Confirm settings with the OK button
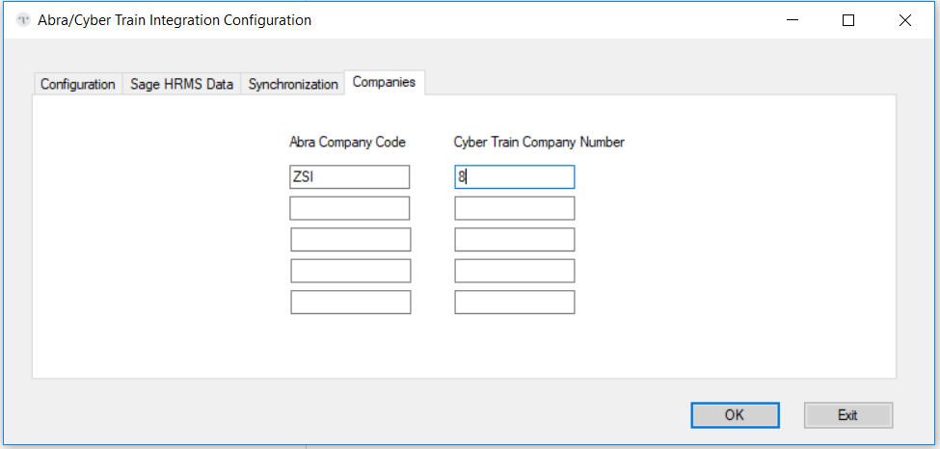The width and height of the screenshot is (940, 449). (735, 415)
